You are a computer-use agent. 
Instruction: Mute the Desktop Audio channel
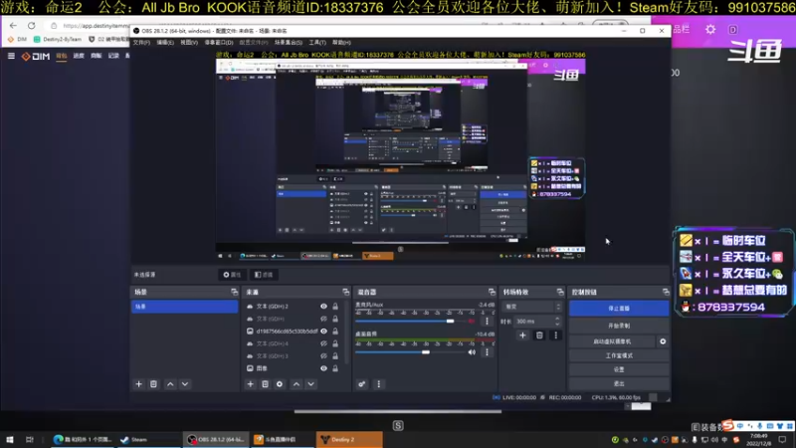click(472, 352)
